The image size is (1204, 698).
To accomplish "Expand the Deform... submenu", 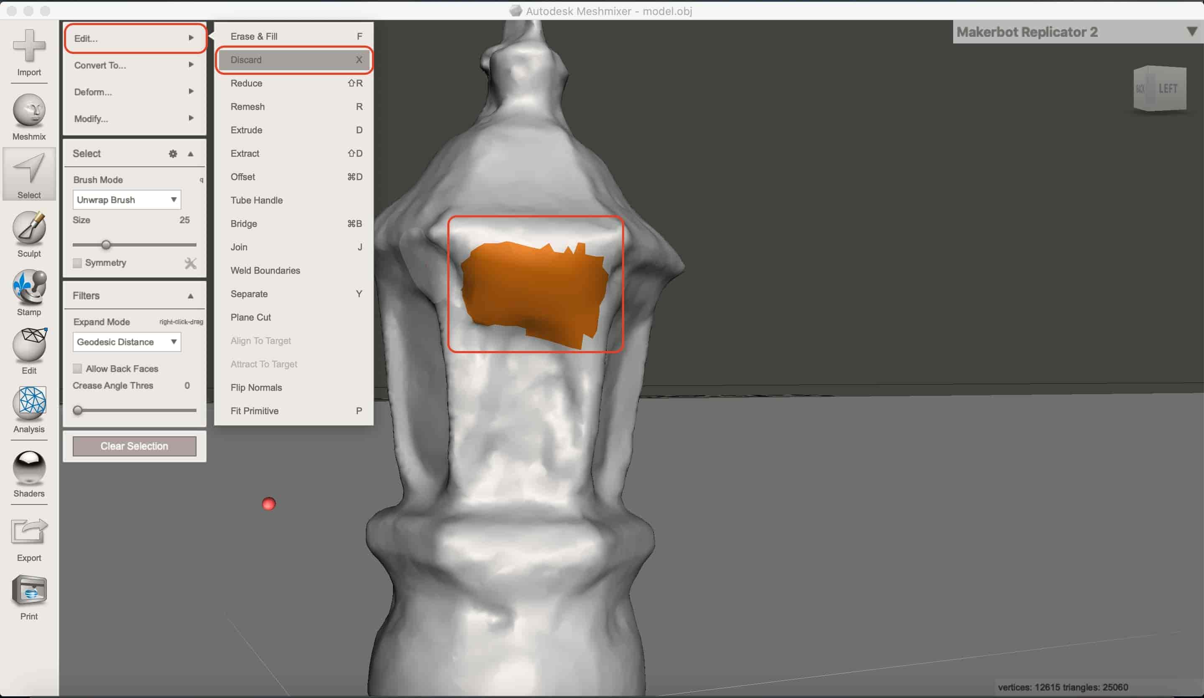I will click(x=135, y=92).
